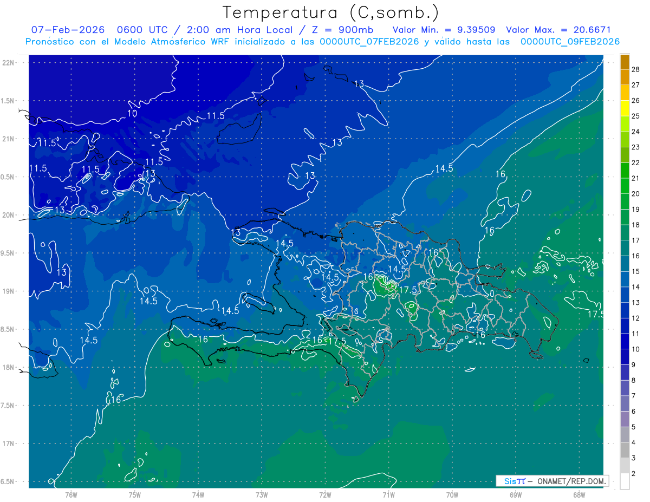Viewport: 650px width, 502px height.
Task: Click legend value "9" on color scale
Action: pyautogui.click(x=634, y=364)
